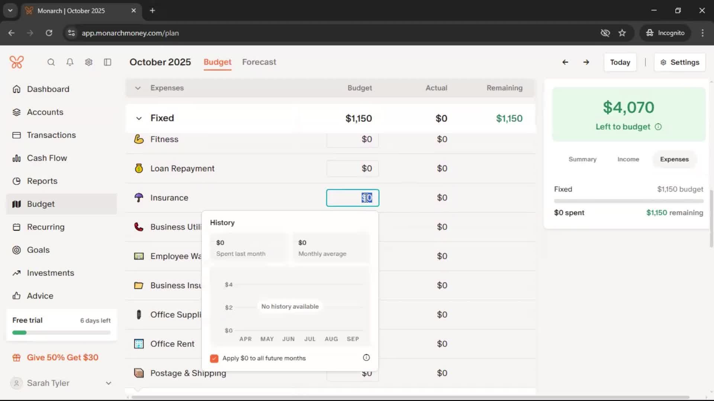The image size is (714, 401).
Task: Open Sarah Tyler account dropdown
Action: (108, 383)
